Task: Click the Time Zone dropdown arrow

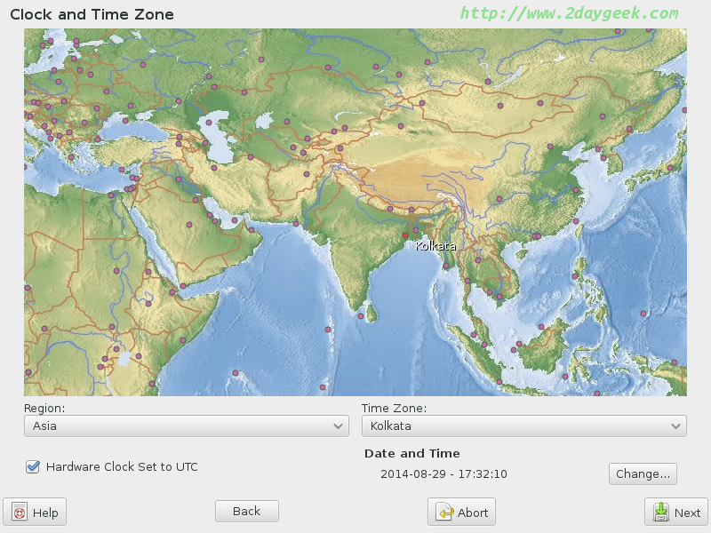Action: click(x=675, y=426)
